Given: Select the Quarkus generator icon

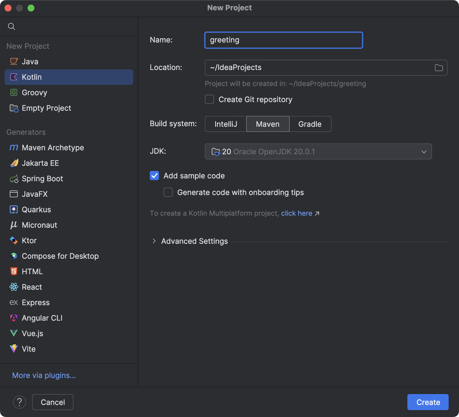Looking at the screenshot, I should point(13,209).
